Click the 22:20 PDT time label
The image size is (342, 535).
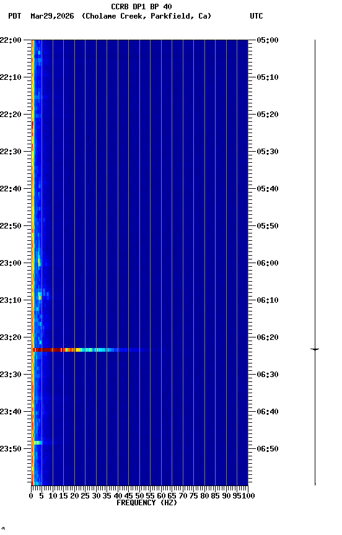point(11,115)
